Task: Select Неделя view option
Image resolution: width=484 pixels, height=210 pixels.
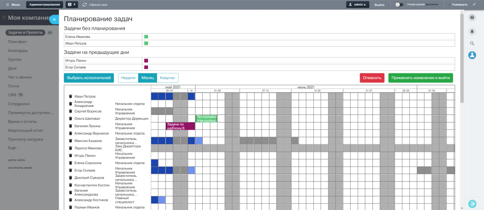Action: [128, 78]
